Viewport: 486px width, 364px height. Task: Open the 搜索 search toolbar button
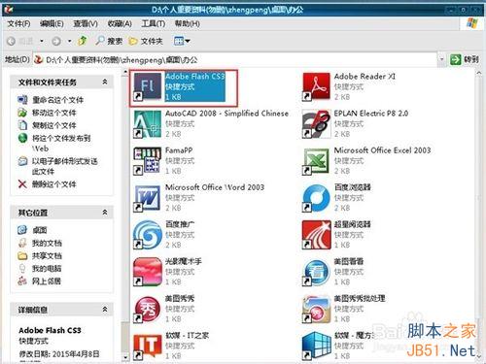coord(109,41)
